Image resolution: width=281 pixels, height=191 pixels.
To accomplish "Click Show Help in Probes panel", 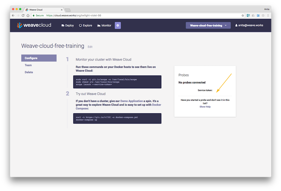I will click(x=205, y=107).
